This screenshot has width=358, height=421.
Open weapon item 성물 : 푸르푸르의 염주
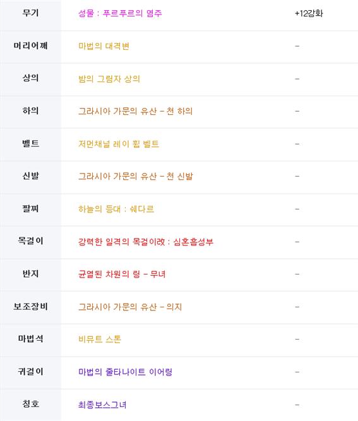[120, 13]
